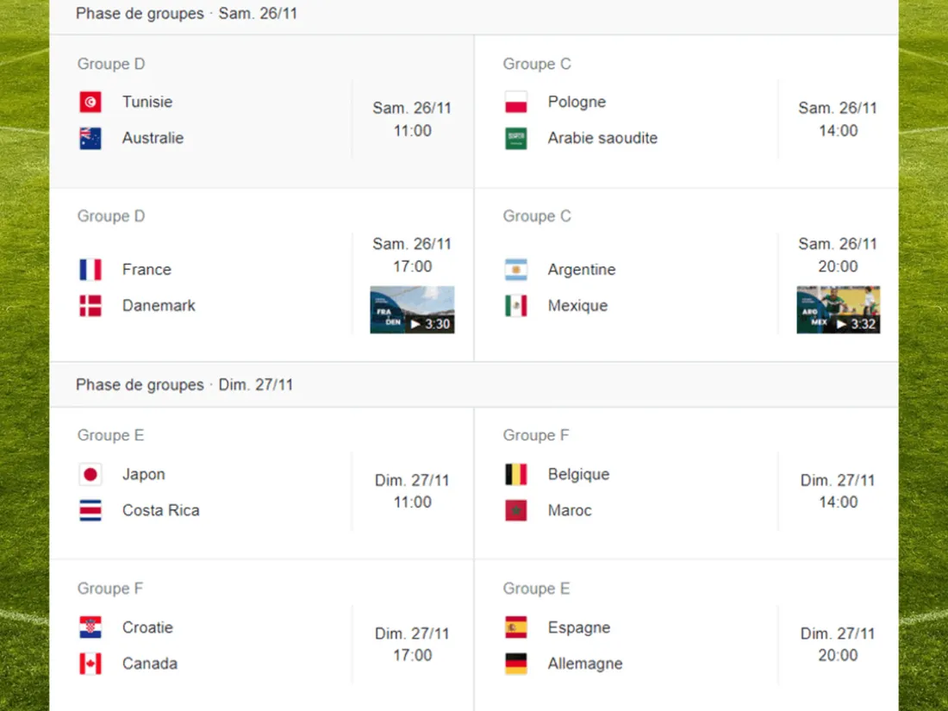Click the Tunisie flag icon

(90, 103)
